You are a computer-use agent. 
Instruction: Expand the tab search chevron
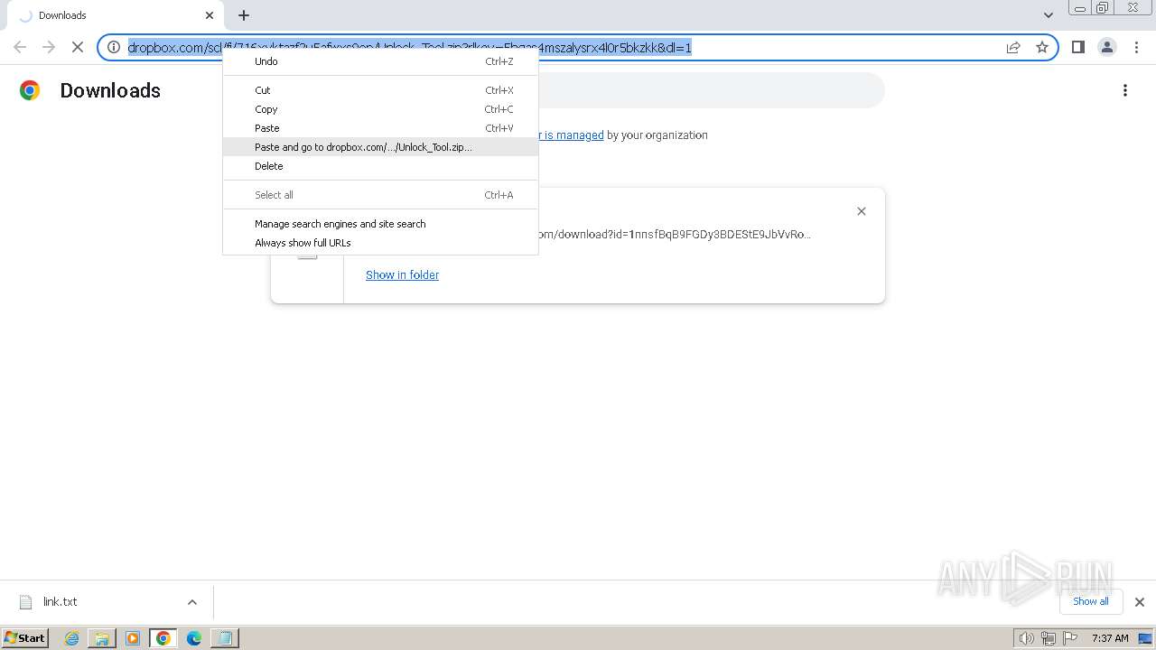[x=1049, y=14]
